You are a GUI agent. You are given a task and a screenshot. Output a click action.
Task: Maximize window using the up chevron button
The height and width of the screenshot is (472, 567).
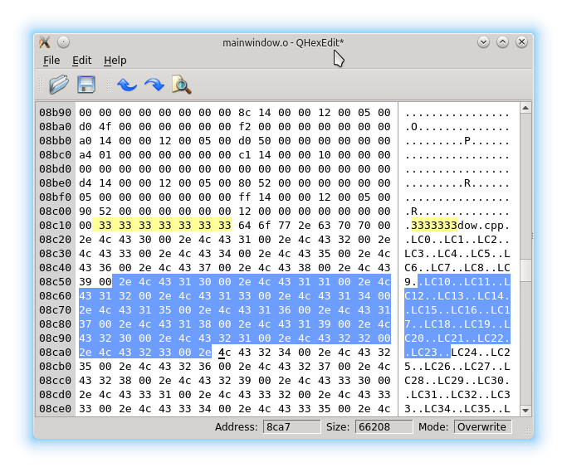coord(502,42)
